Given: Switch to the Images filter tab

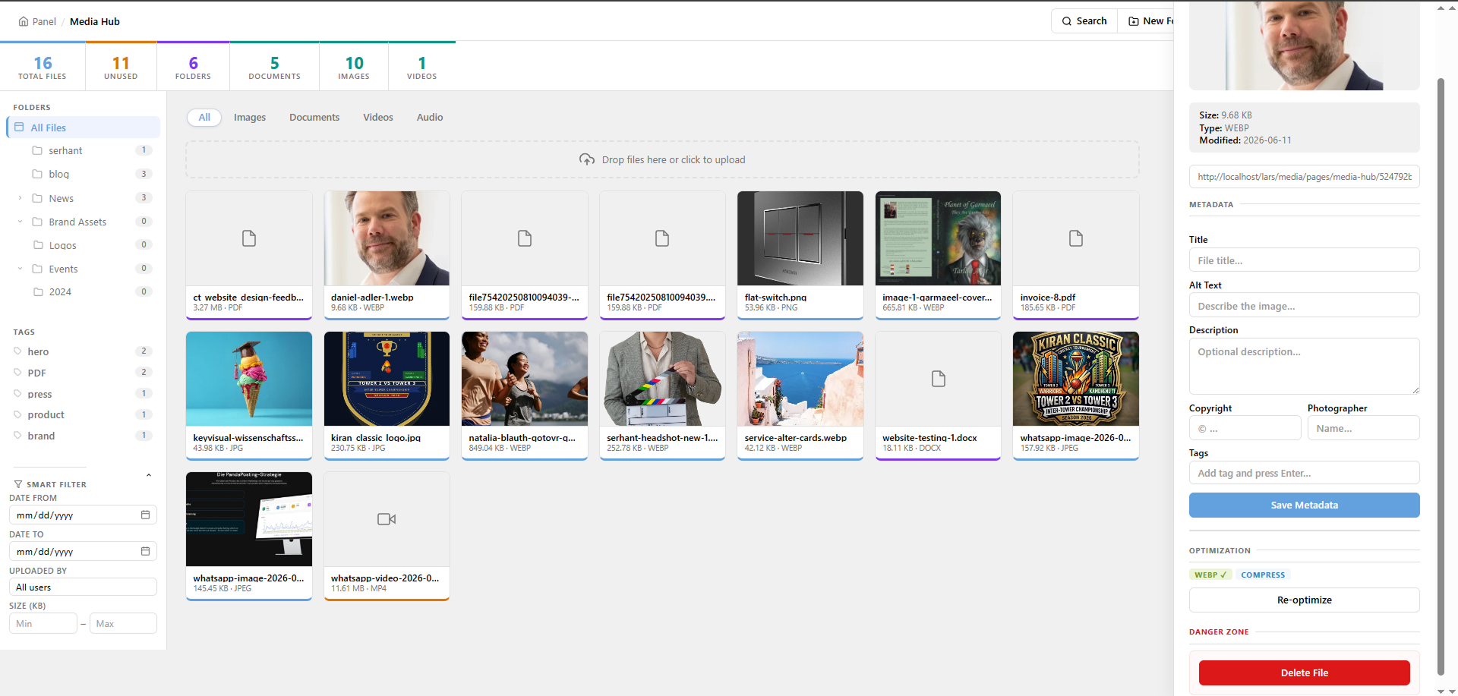Looking at the screenshot, I should tap(250, 118).
